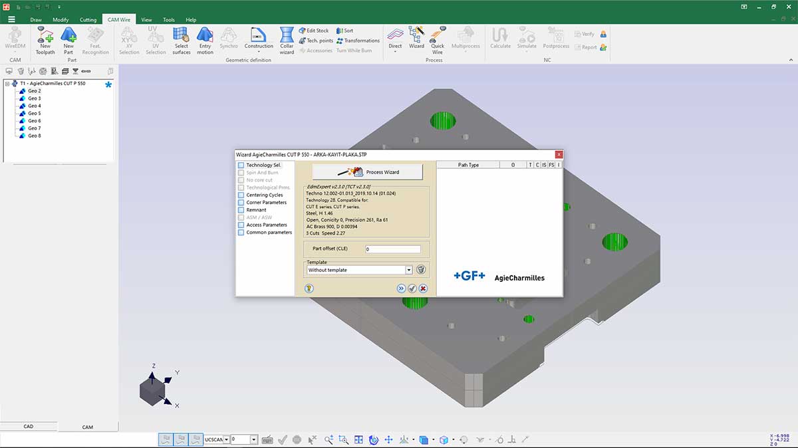The image size is (798, 448).
Task: Check the Corner Parameters option
Action: 240,202
